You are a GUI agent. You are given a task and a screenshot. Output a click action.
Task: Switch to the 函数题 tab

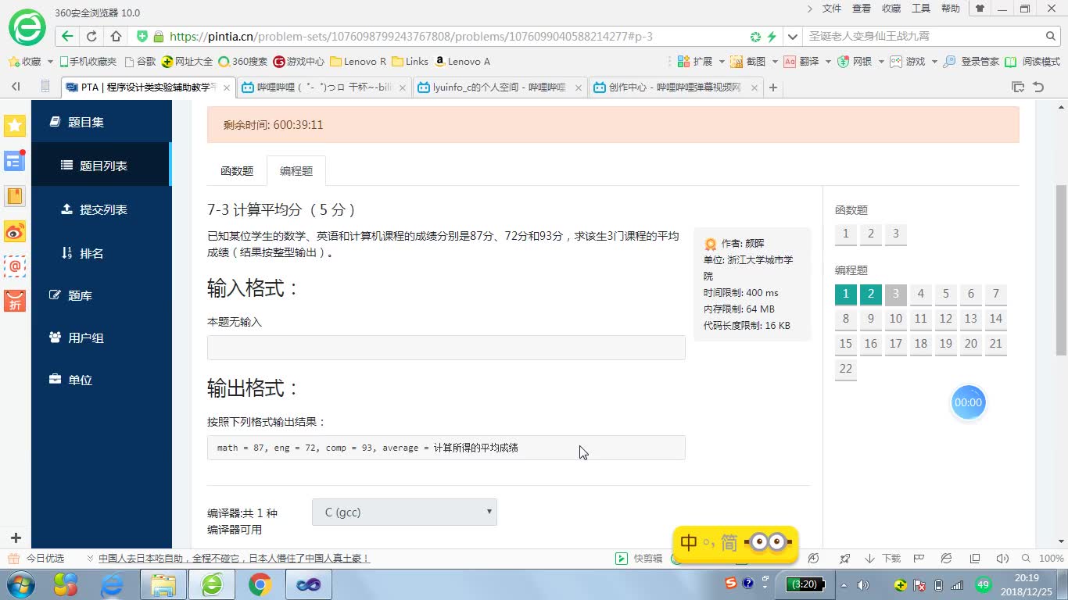237,170
